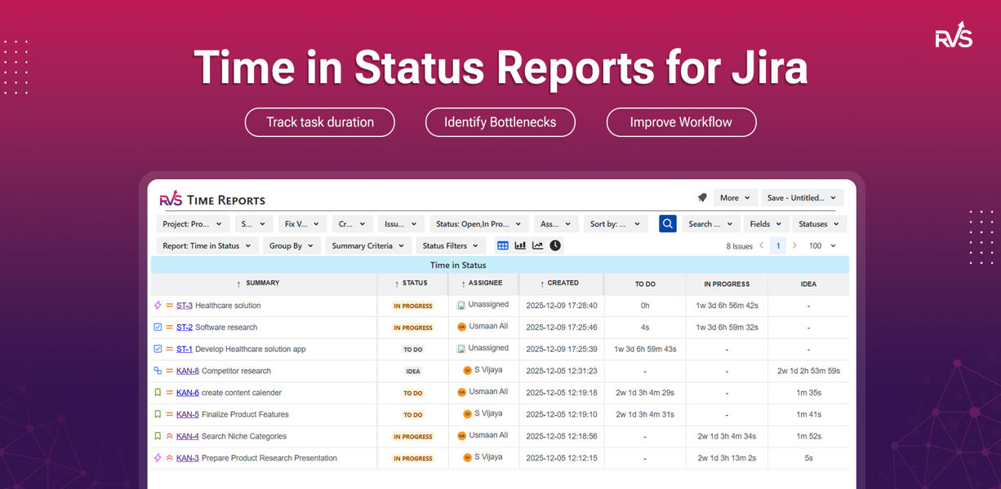This screenshot has height=489, width=1001.
Task: Click the RVS logo in the top-right corner
Action: (954, 36)
